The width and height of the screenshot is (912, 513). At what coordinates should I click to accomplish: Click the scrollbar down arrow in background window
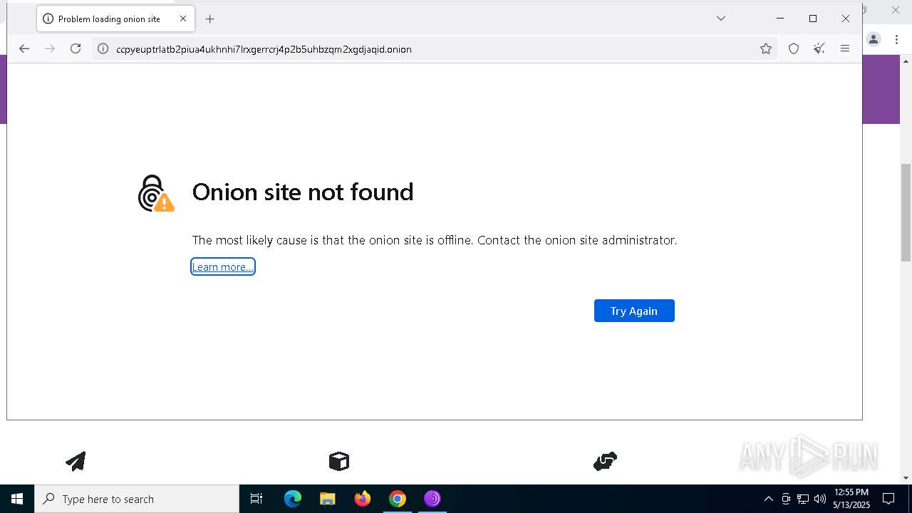(x=906, y=478)
